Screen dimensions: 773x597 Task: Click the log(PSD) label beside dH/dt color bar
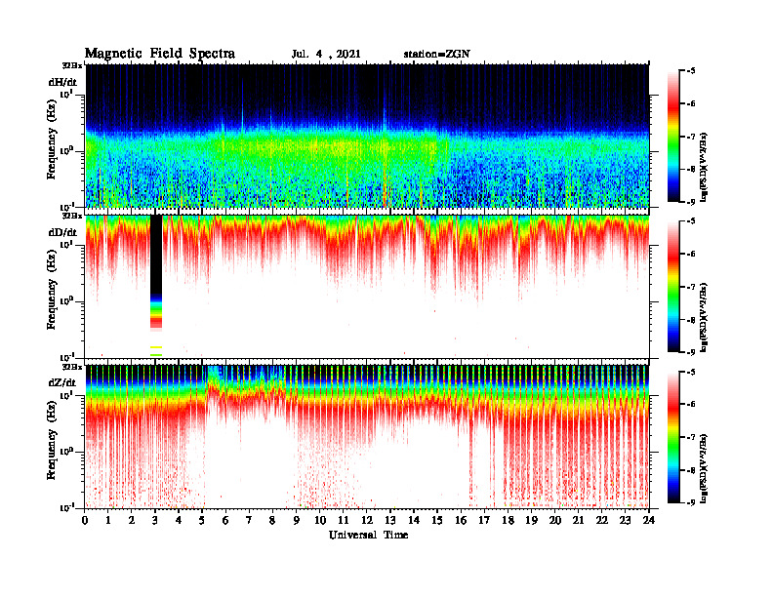[704, 168]
